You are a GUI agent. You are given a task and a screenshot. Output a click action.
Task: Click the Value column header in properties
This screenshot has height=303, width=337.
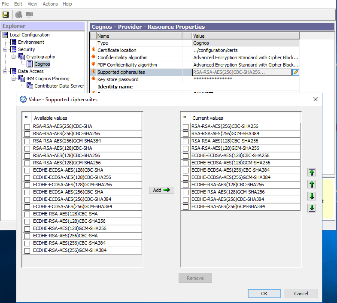(246, 36)
